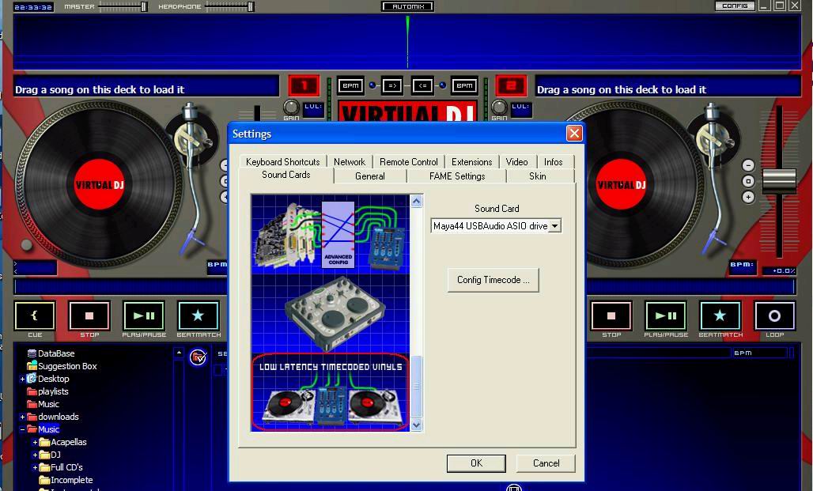Switch to the Keyboard Shortcuts tab

click(283, 162)
